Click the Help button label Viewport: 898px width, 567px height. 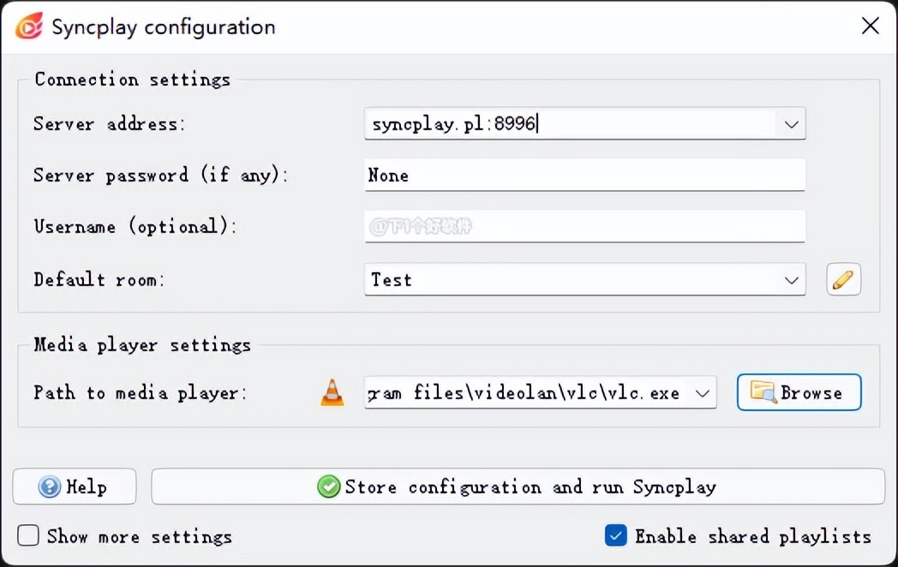pyautogui.click(x=87, y=486)
